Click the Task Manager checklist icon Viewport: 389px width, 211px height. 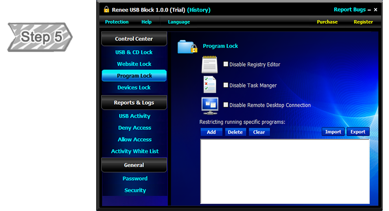point(210,84)
